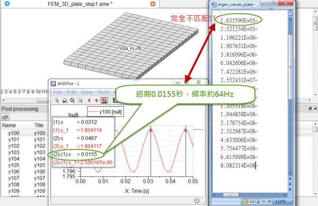The height and width of the screenshot is (206, 318).
Task: Click the zoom magnifier tool in AMEPlot toolbar
Action: coord(65,100)
